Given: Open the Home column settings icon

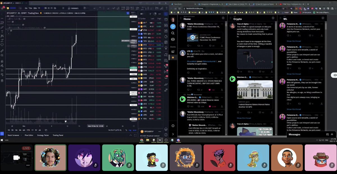Looking at the screenshot, I should [x=223, y=18].
